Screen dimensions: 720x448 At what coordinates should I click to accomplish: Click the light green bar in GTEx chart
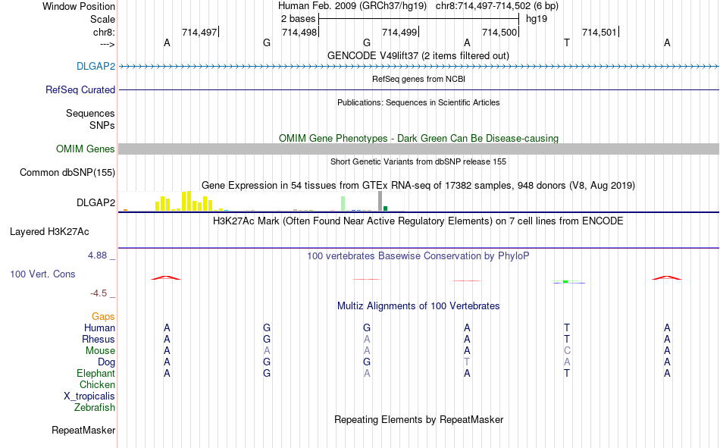(x=343, y=204)
